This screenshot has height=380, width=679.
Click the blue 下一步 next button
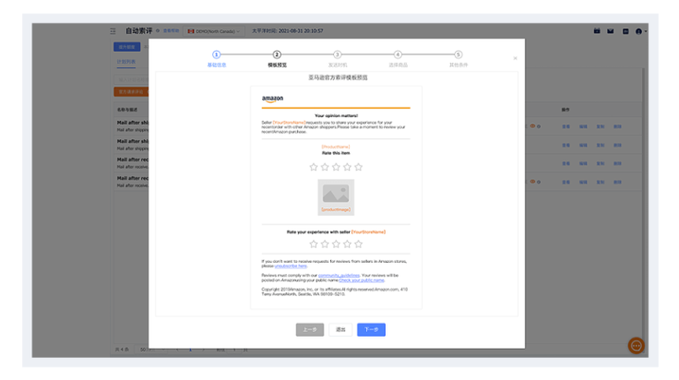[371, 329]
